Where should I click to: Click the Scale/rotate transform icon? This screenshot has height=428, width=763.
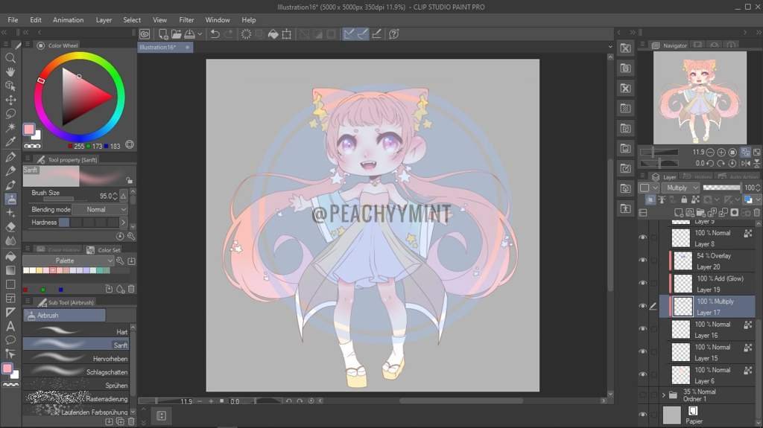[287, 34]
